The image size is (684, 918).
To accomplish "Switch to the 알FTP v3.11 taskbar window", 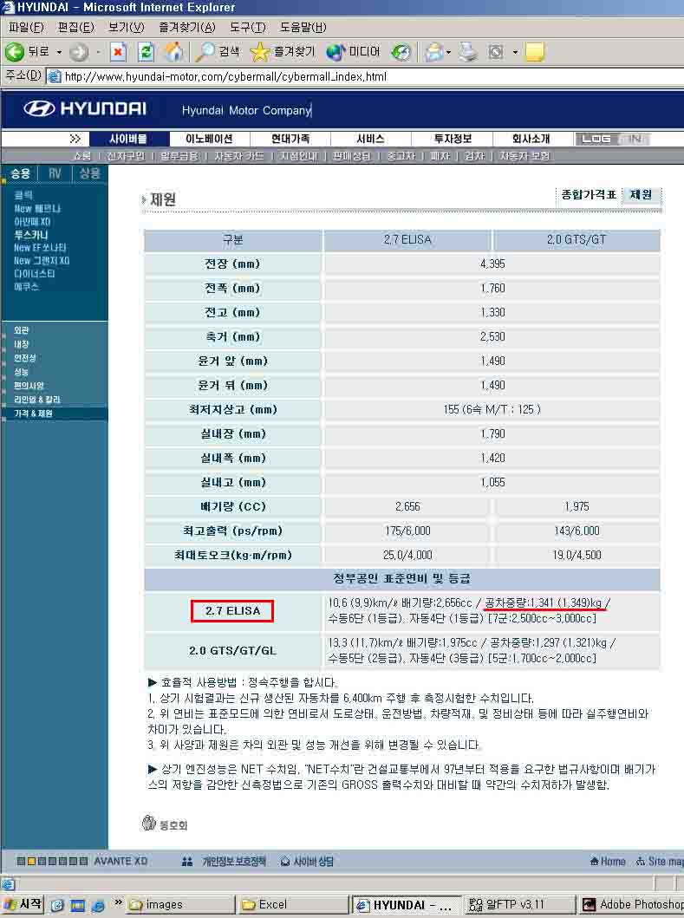I will point(519,905).
